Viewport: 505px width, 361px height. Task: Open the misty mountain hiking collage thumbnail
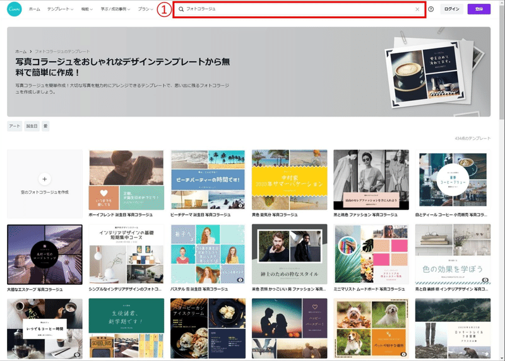click(453, 328)
